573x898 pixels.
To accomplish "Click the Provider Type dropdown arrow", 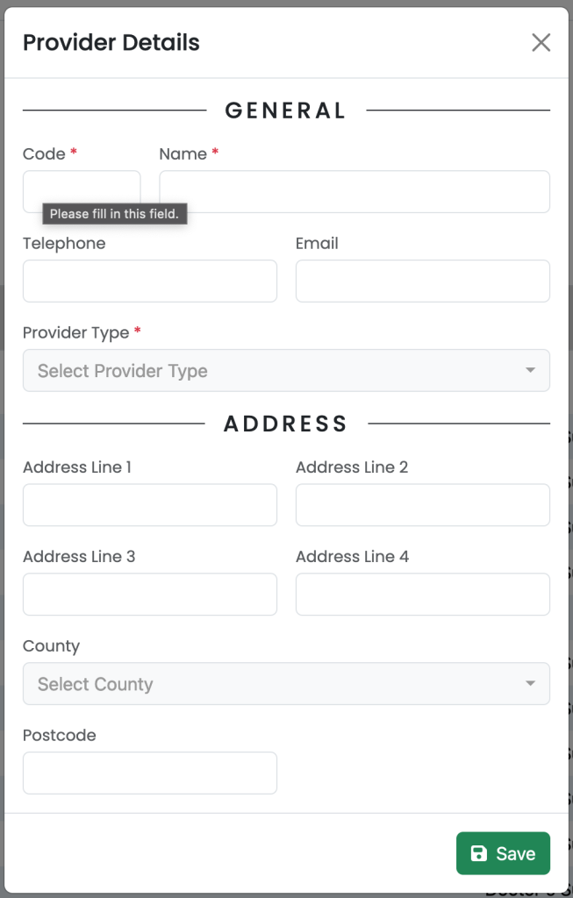I will [x=531, y=371].
